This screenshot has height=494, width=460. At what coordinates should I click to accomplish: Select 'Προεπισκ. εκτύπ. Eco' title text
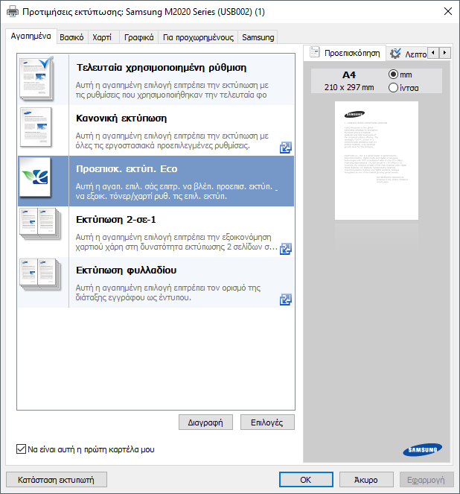[127, 169]
